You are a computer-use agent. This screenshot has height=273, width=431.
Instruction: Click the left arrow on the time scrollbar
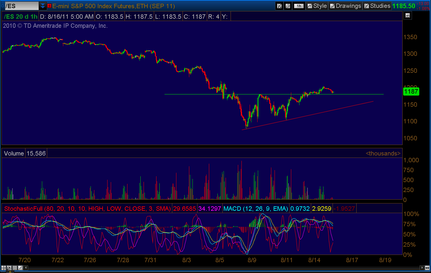26,268
